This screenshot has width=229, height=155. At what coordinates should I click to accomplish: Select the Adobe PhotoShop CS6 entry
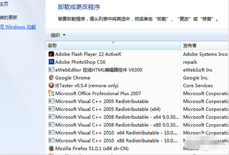pyautogui.click(x=80, y=62)
